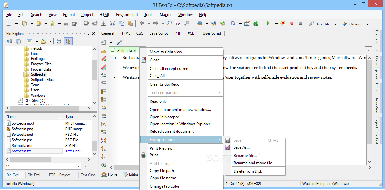
Task: Expand the Favorites star dropdown arrow
Action: [x=59, y=24]
